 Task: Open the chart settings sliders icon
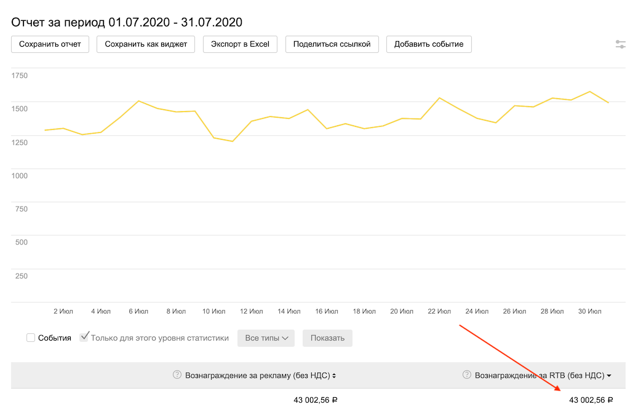[x=620, y=44]
